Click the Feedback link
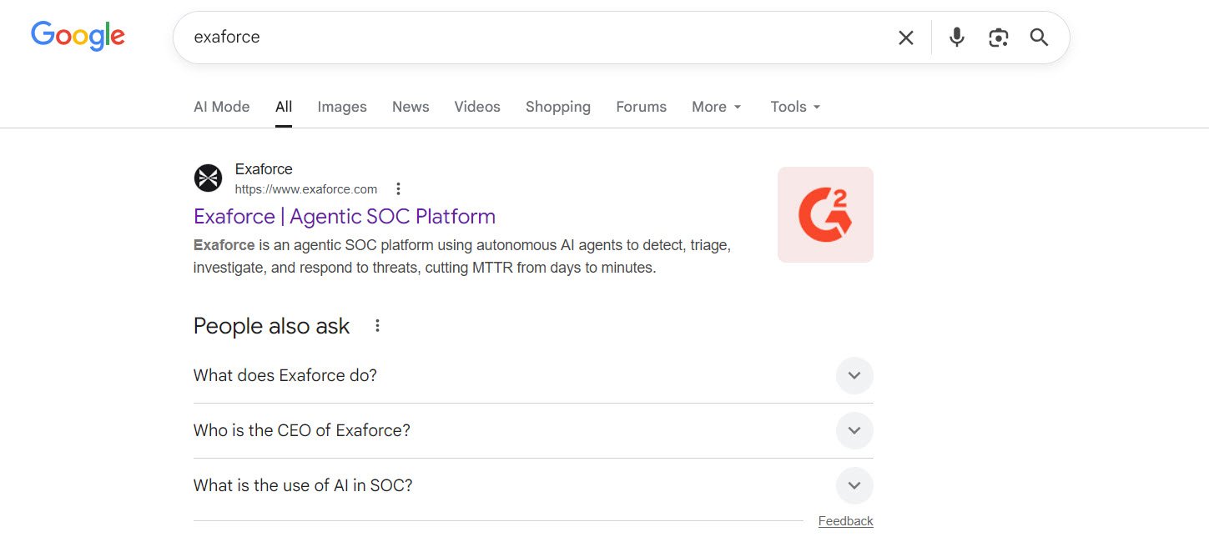 point(845,521)
